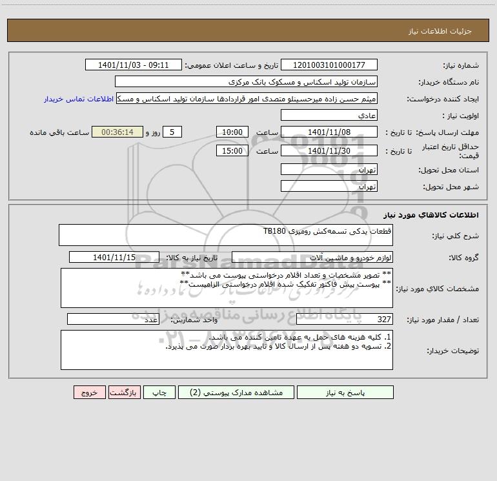Click quantity field showing 327
Image resolution: width=497 pixels, height=481 pixels.
345,319
